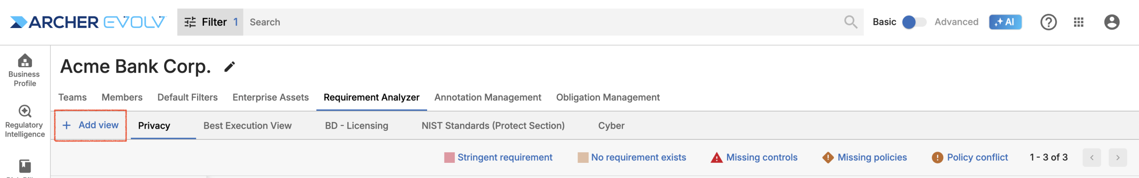
Task: Click into the Search input field
Action: [534, 22]
